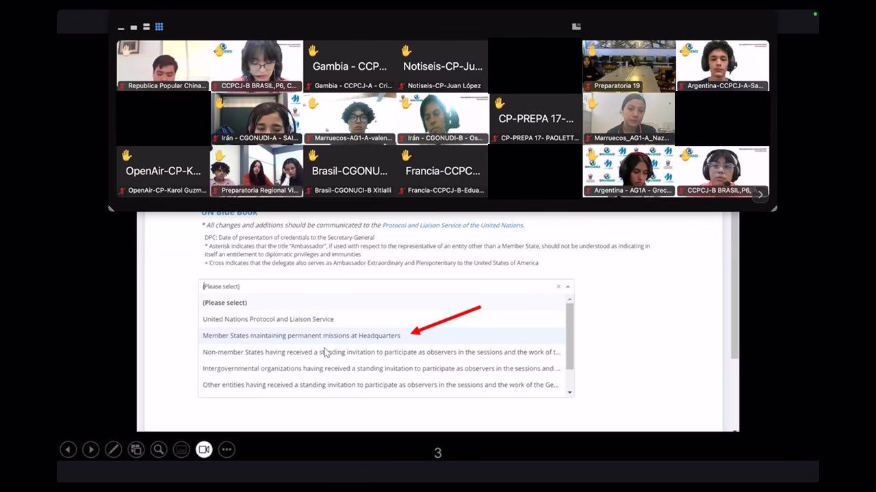The height and width of the screenshot is (492, 876).
Task: Click the magnifier zoom tool
Action: click(x=159, y=450)
